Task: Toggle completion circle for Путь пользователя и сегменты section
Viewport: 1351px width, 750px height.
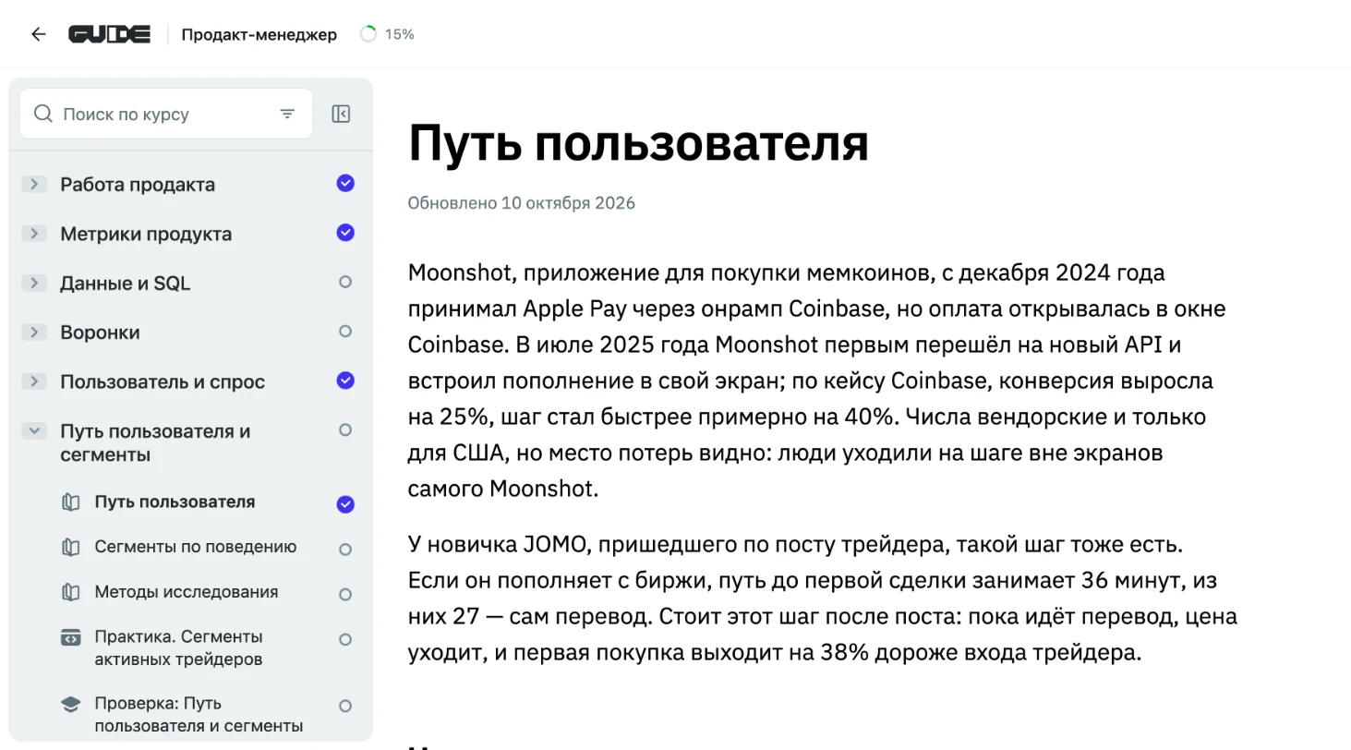Action: 345,429
